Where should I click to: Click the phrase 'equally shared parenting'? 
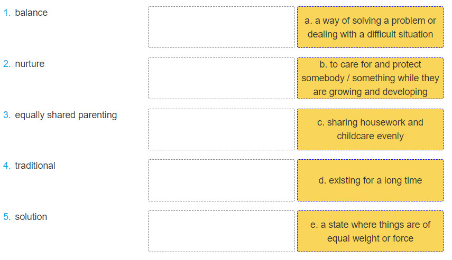click(66, 115)
